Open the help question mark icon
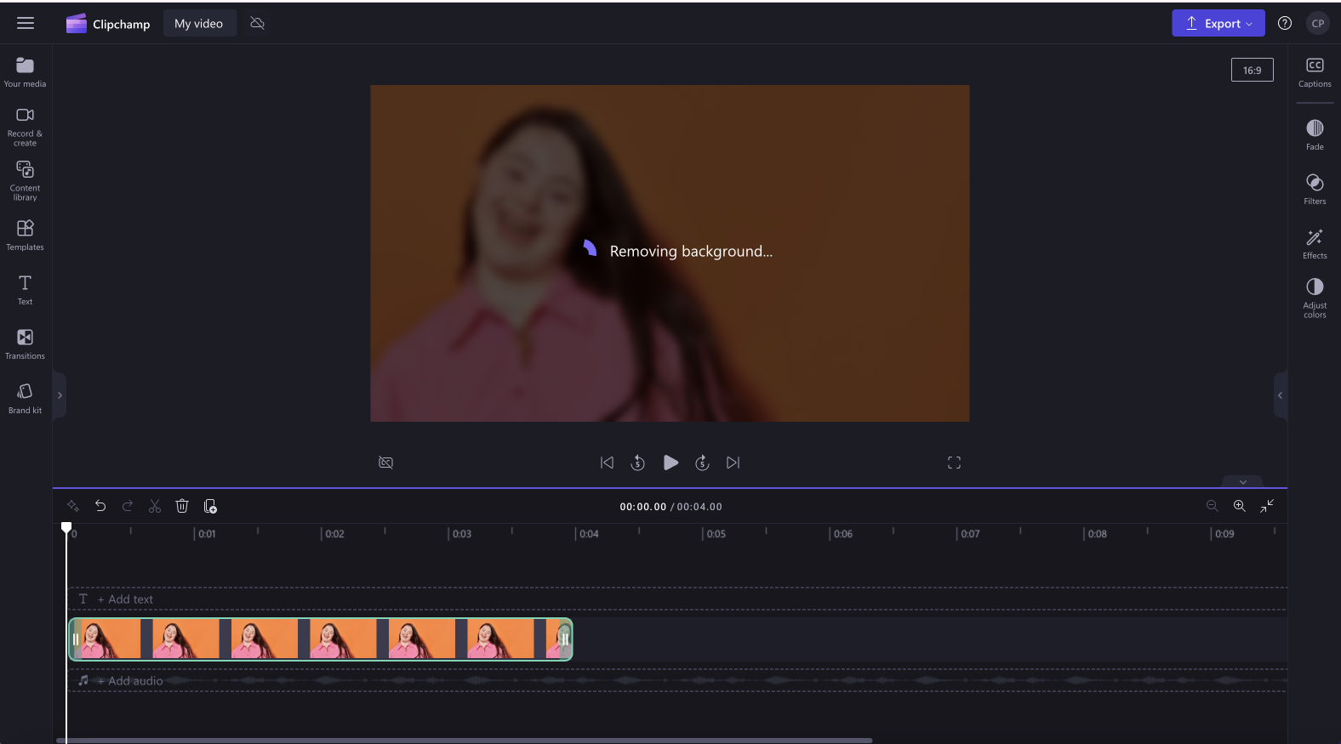Viewport: 1341px width, 744px height. tap(1285, 24)
